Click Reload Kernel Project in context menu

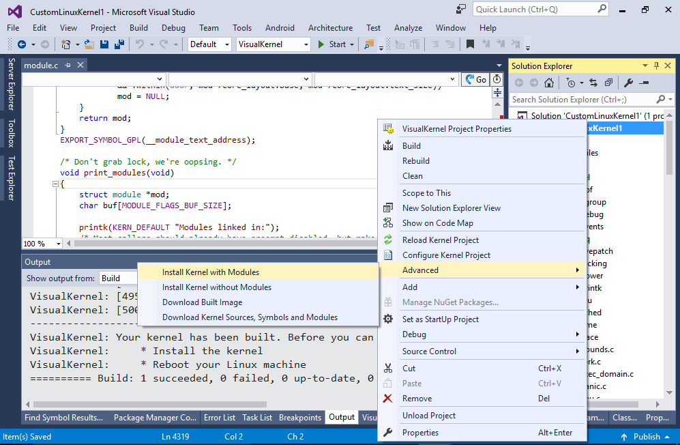(x=482, y=240)
